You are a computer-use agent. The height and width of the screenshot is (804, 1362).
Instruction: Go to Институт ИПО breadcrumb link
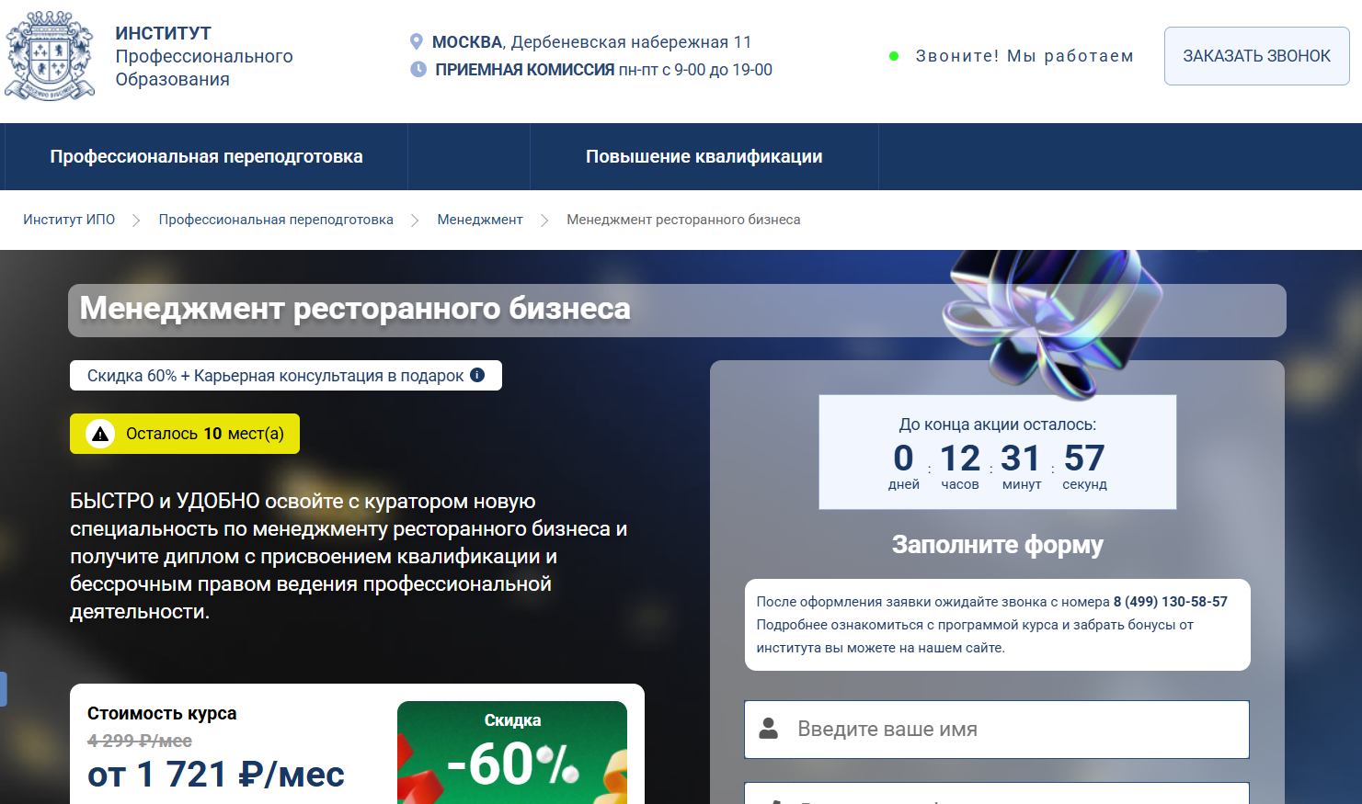click(69, 220)
